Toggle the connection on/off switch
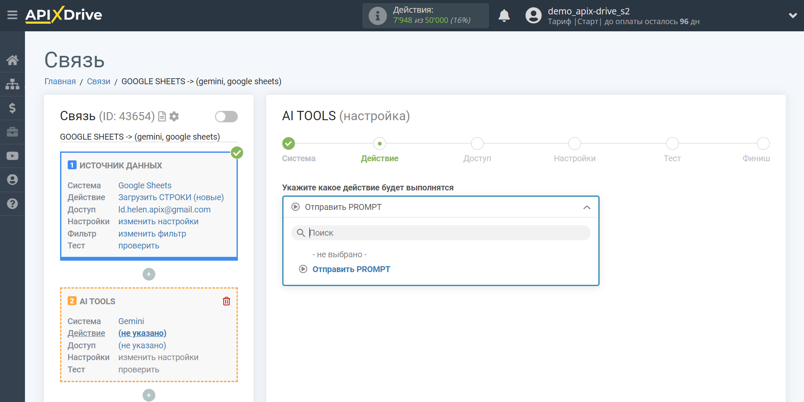 (x=226, y=116)
